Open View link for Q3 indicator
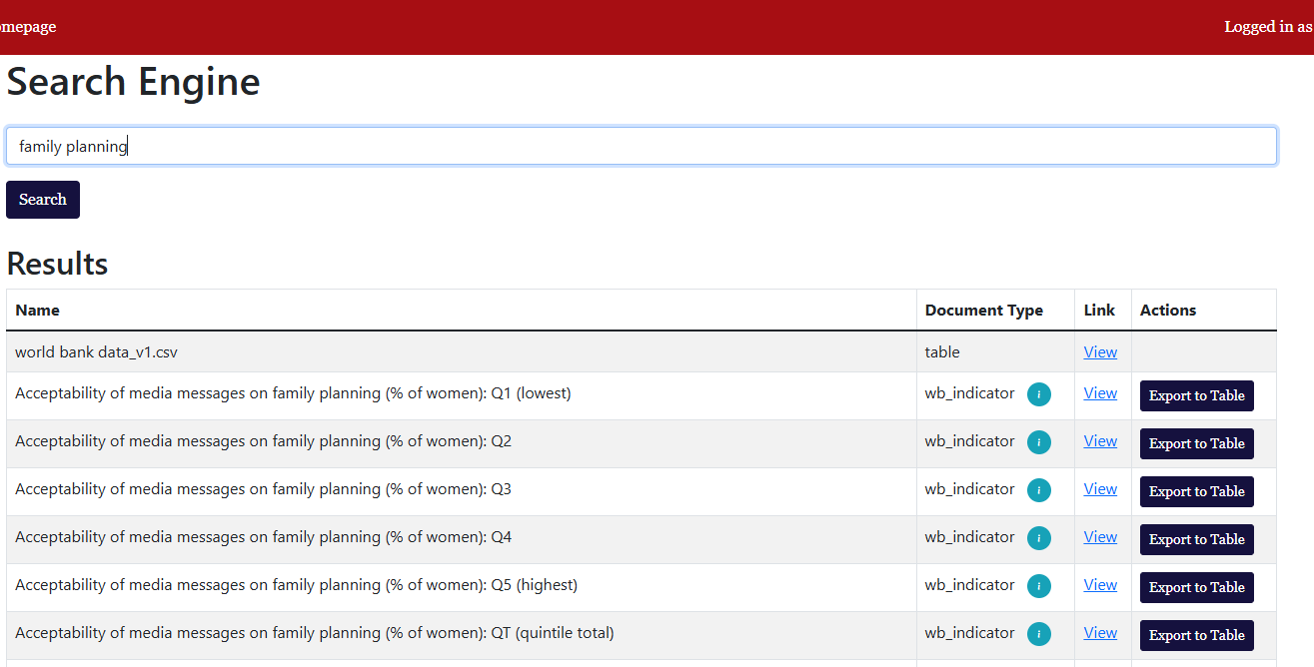 pos(1100,489)
